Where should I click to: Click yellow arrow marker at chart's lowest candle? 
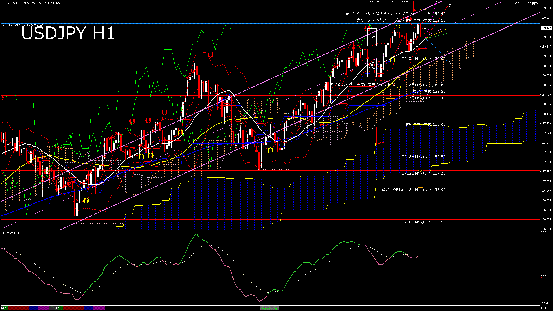(86, 201)
